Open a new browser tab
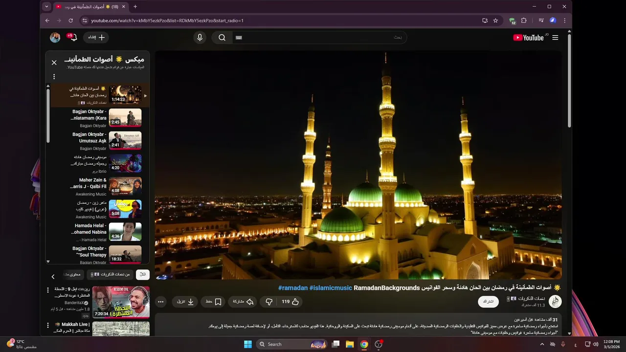This screenshot has height=352, width=626. [135, 6]
